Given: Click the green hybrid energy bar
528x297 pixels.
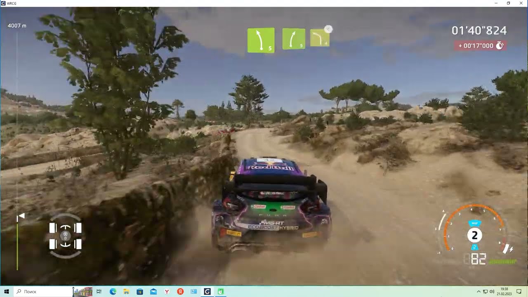Looking at the screenshot, I should 502,261.
